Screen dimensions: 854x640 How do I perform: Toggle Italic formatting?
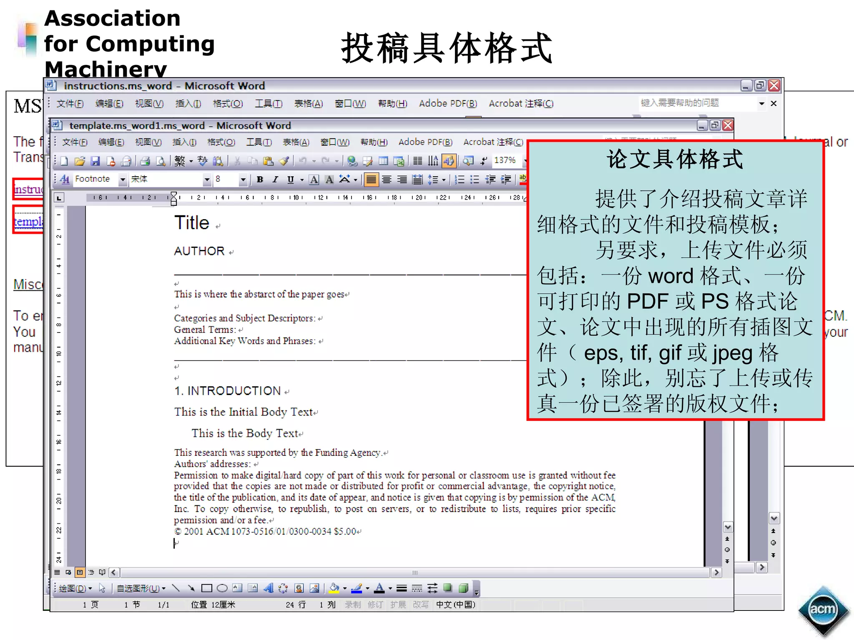pos(275,180)
